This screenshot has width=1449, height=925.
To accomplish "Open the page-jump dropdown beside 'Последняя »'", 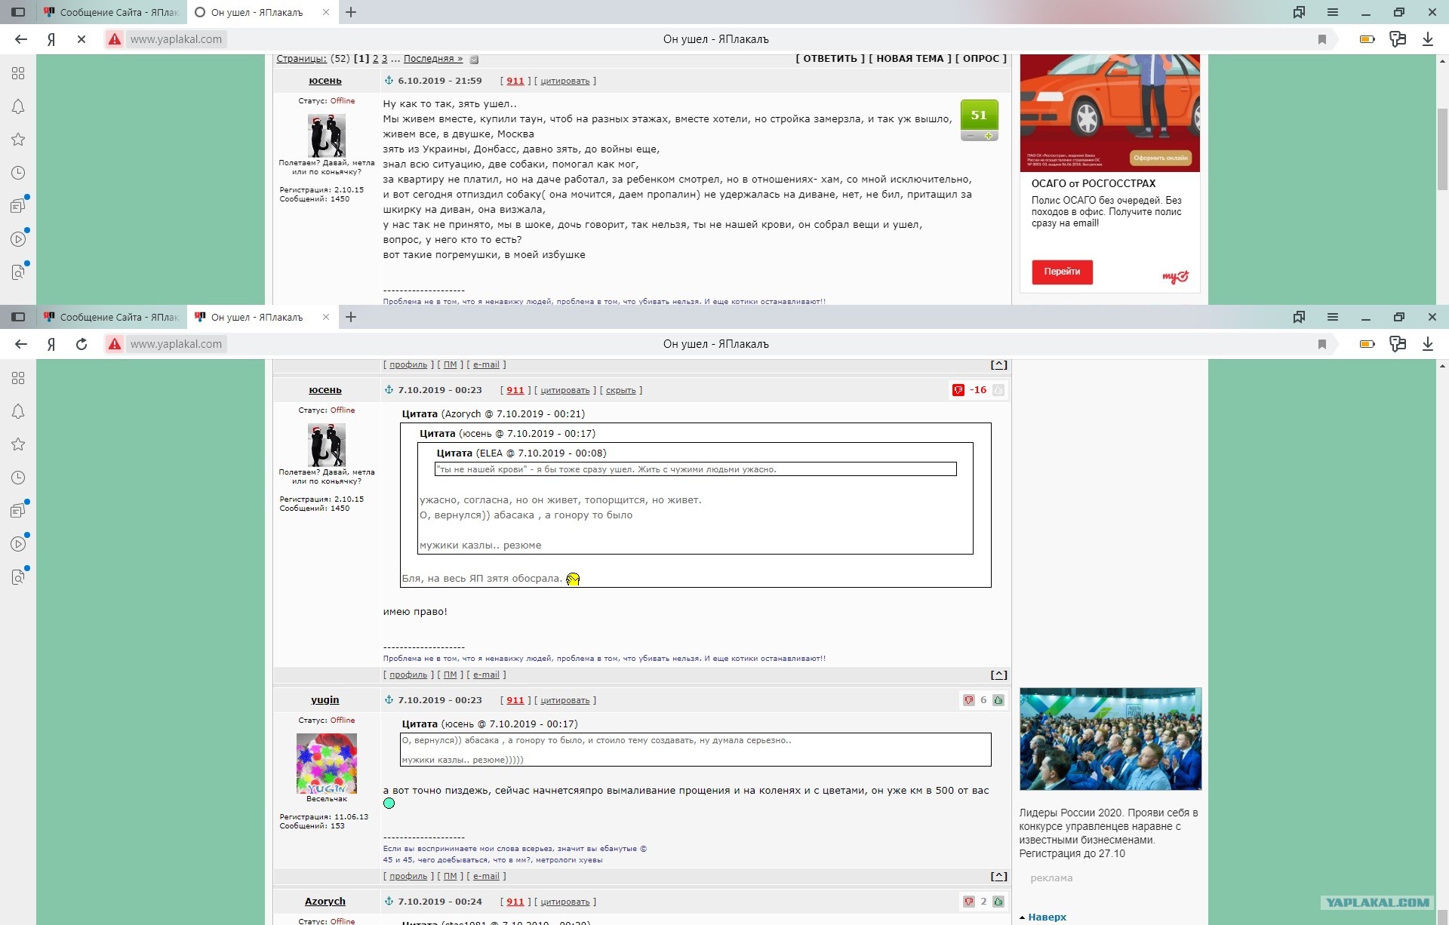I will [474, 59].
